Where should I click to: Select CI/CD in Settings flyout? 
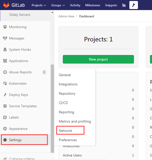point(63,103)
